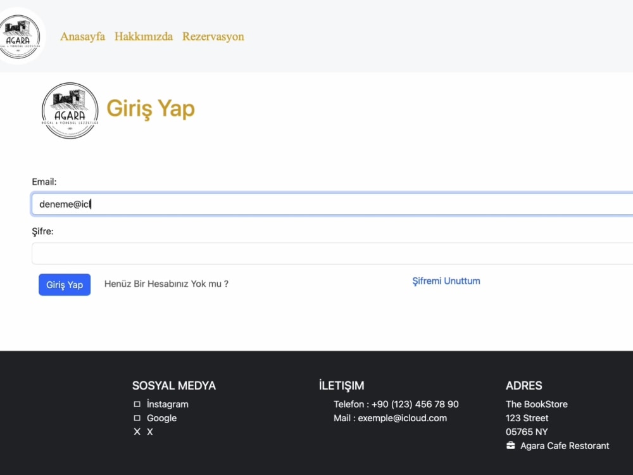This screenshot has height=475, width=633.
Task: Click the Şifre: field label
Action: coord(42,231)
